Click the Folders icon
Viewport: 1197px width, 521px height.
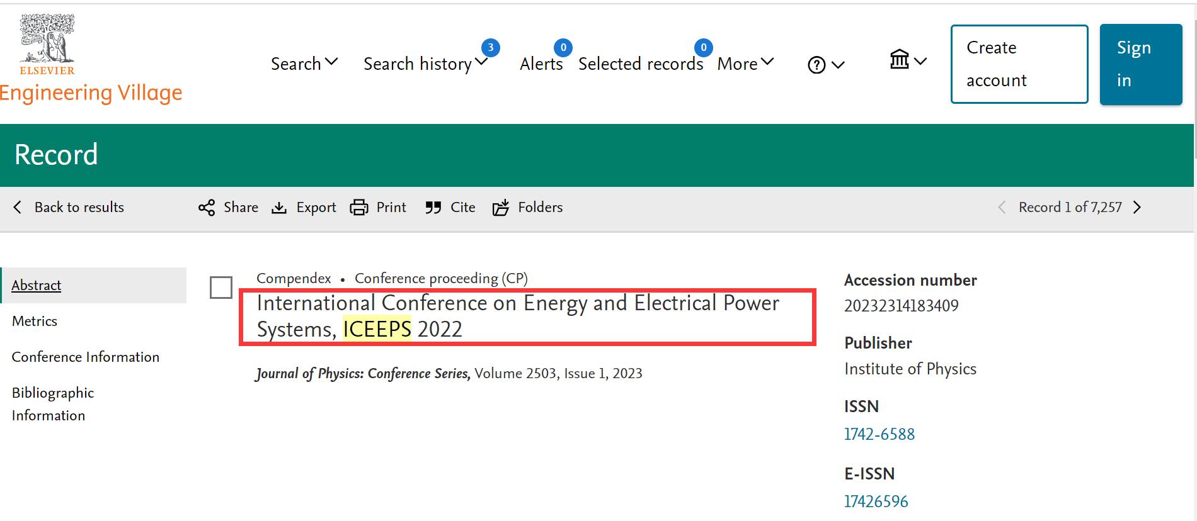click(501, 208)
